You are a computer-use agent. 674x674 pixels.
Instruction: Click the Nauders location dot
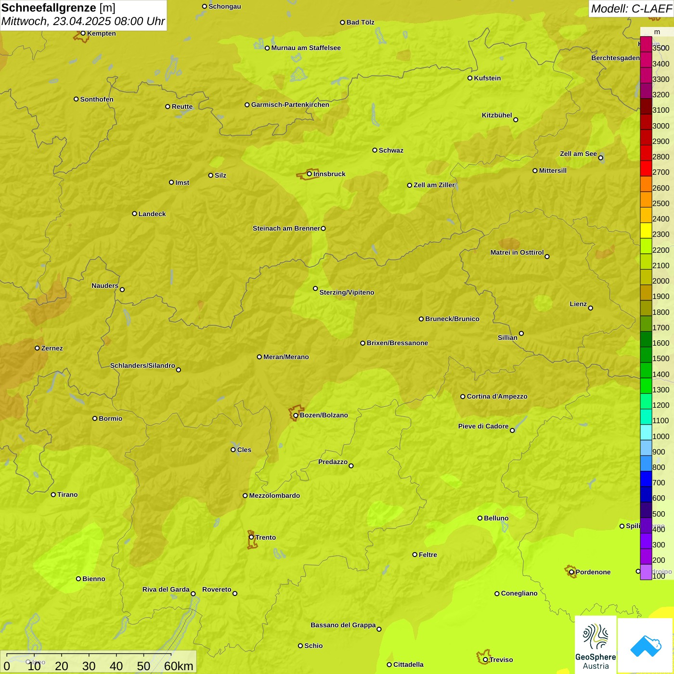122,289
